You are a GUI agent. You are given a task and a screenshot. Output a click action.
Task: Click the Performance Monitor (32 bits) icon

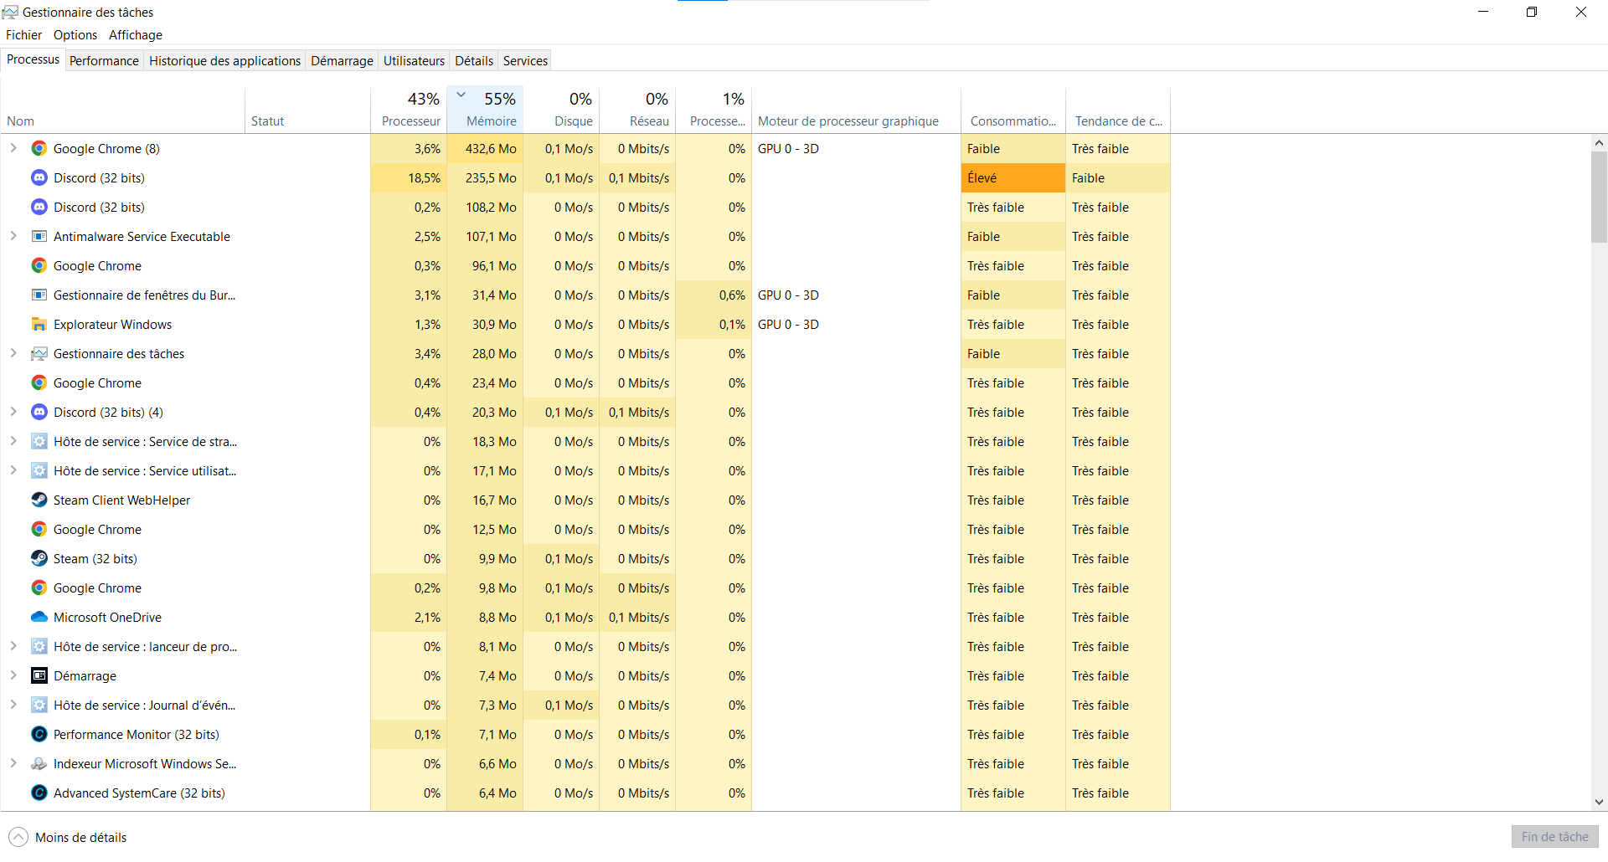pyautogui.click(x=39, y=734)
